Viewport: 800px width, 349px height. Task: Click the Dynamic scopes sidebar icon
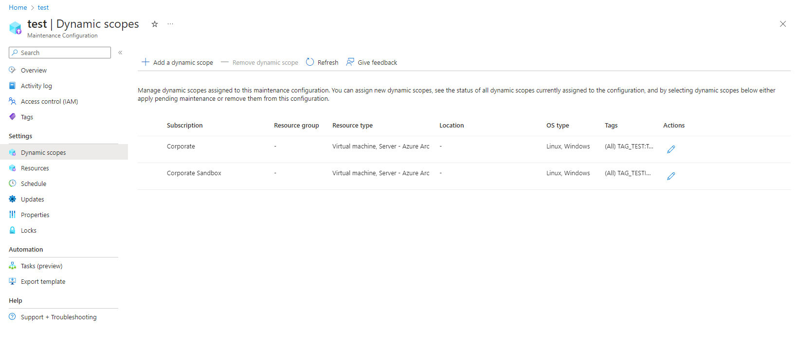pyautogui.click(x=13, y=152)
